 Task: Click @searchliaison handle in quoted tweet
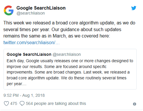(x=67, y=54)
